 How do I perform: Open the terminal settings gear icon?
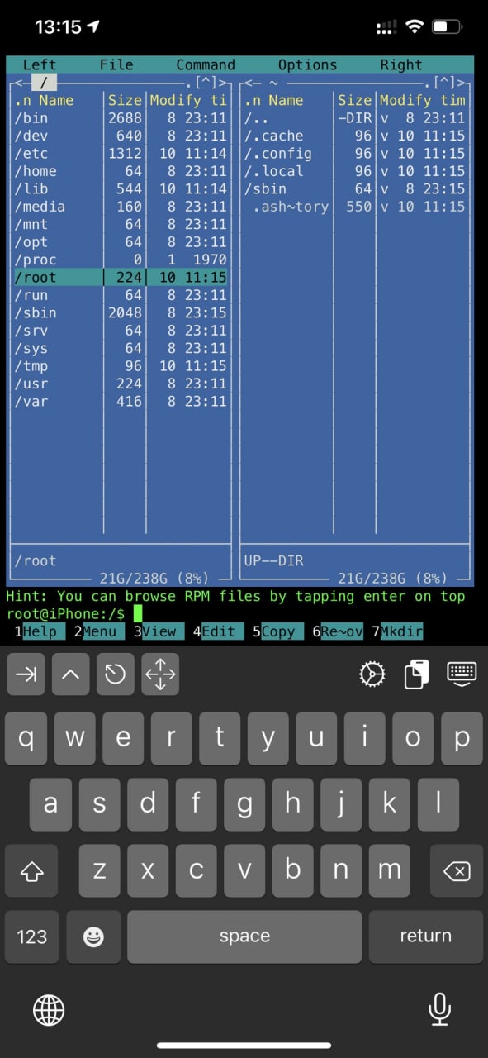372,674
